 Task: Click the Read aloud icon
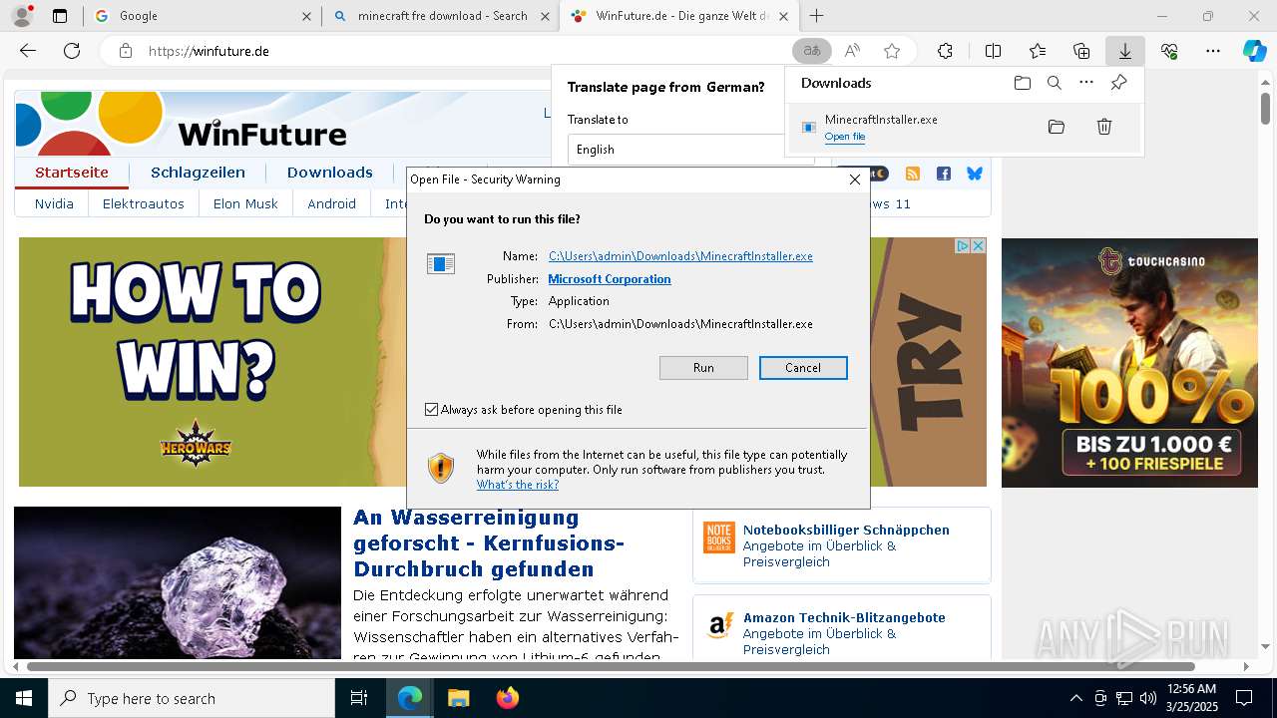(852, 51)
